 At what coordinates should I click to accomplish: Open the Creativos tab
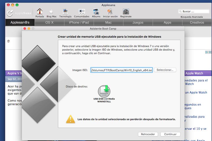197,22
